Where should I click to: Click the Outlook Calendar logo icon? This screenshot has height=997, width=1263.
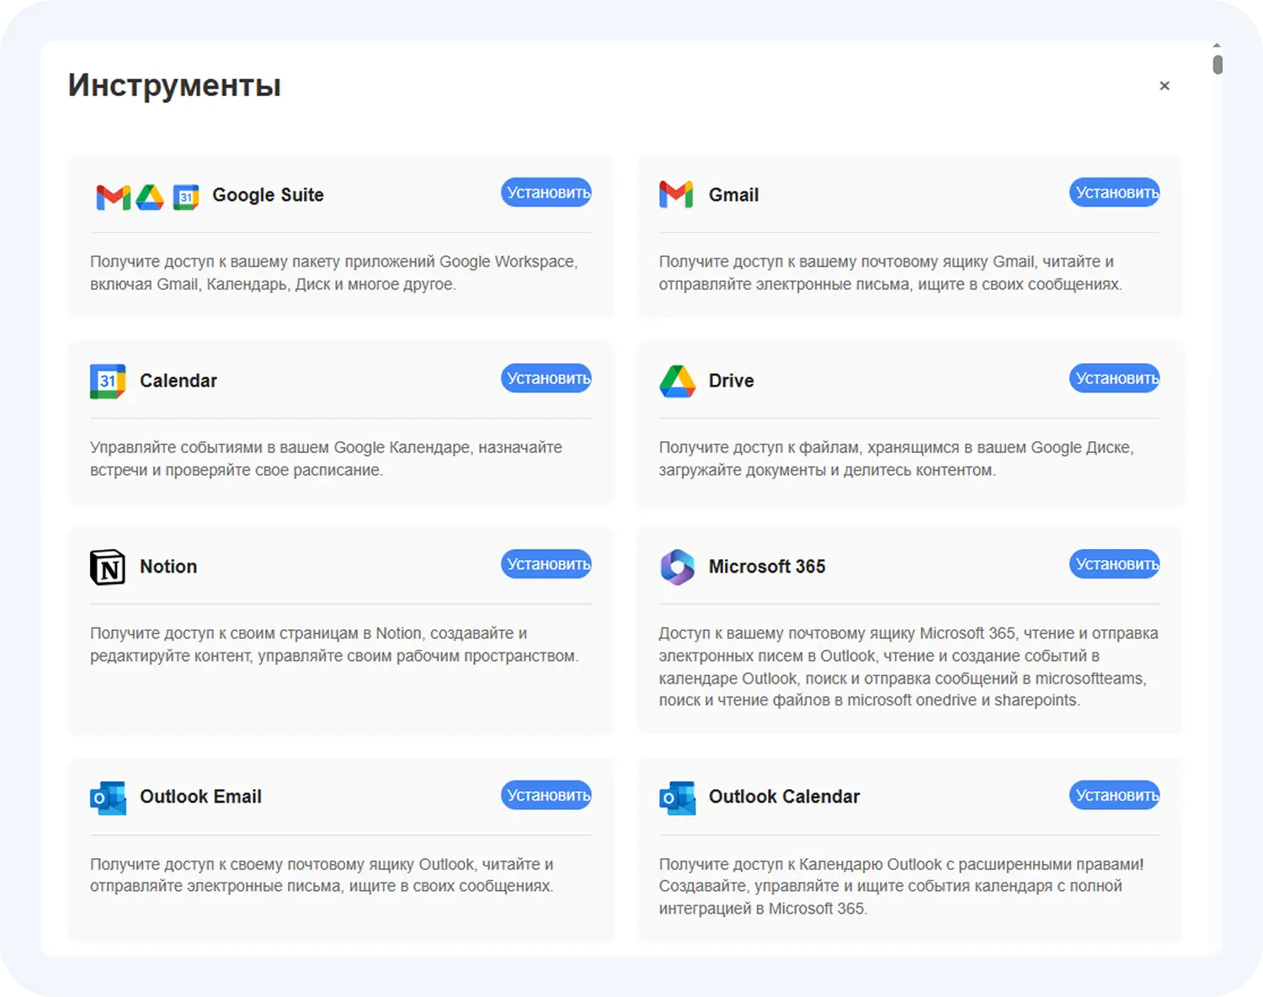(x=677, y=797)
